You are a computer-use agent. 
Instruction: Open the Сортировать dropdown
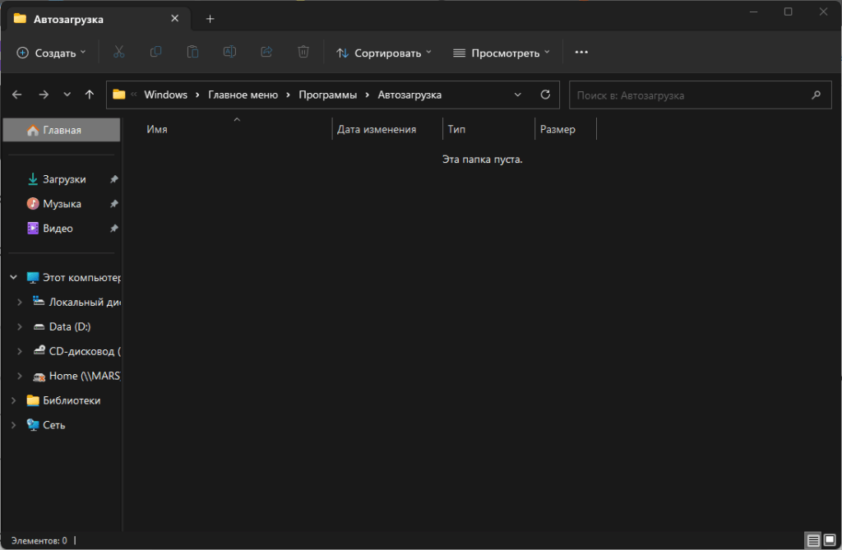(383, 53)
